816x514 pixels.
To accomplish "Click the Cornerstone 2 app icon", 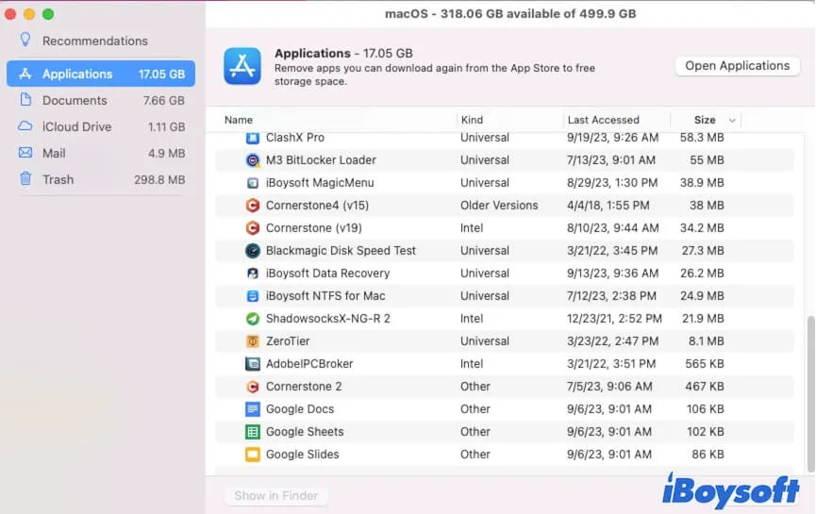I will tap(253, 387).
